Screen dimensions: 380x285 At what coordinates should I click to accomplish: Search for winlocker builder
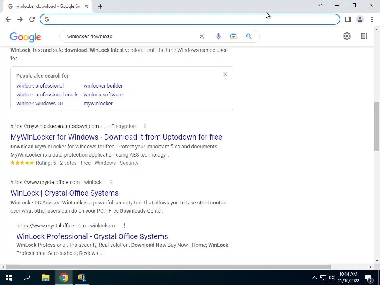(x=103, y=86)
